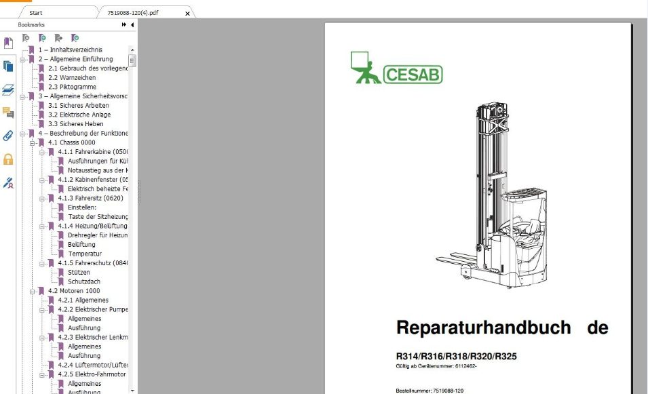This screenshot has width=648, height=394.
Task: Go to bookmark 2.1 Gebrauch des vorliegenden
Action: pos(88,68)
